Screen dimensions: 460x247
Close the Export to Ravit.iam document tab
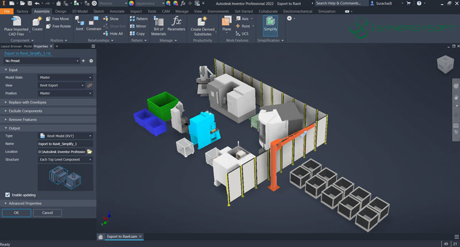point(140,237)
